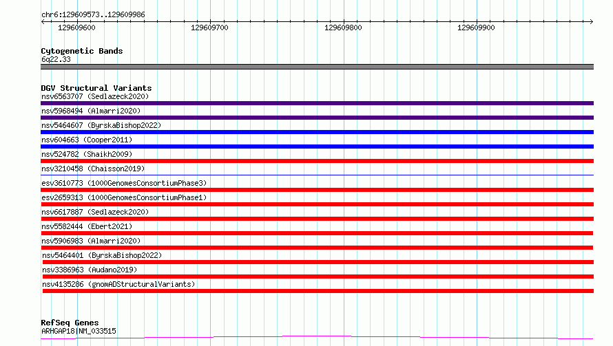The image size is (613, 346).
Task: Open variant nsv524782 (Shaikh2009) label
Action: (x=87, y=154)
